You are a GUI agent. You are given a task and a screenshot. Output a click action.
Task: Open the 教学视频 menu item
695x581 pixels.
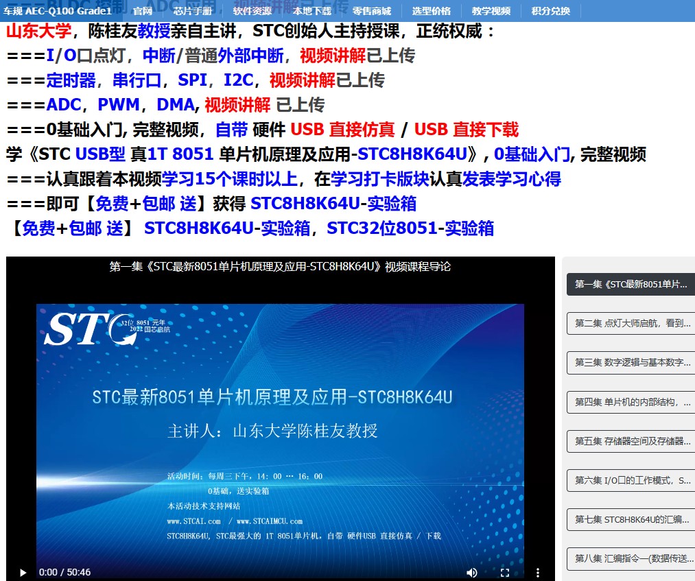tap(491, 11)
